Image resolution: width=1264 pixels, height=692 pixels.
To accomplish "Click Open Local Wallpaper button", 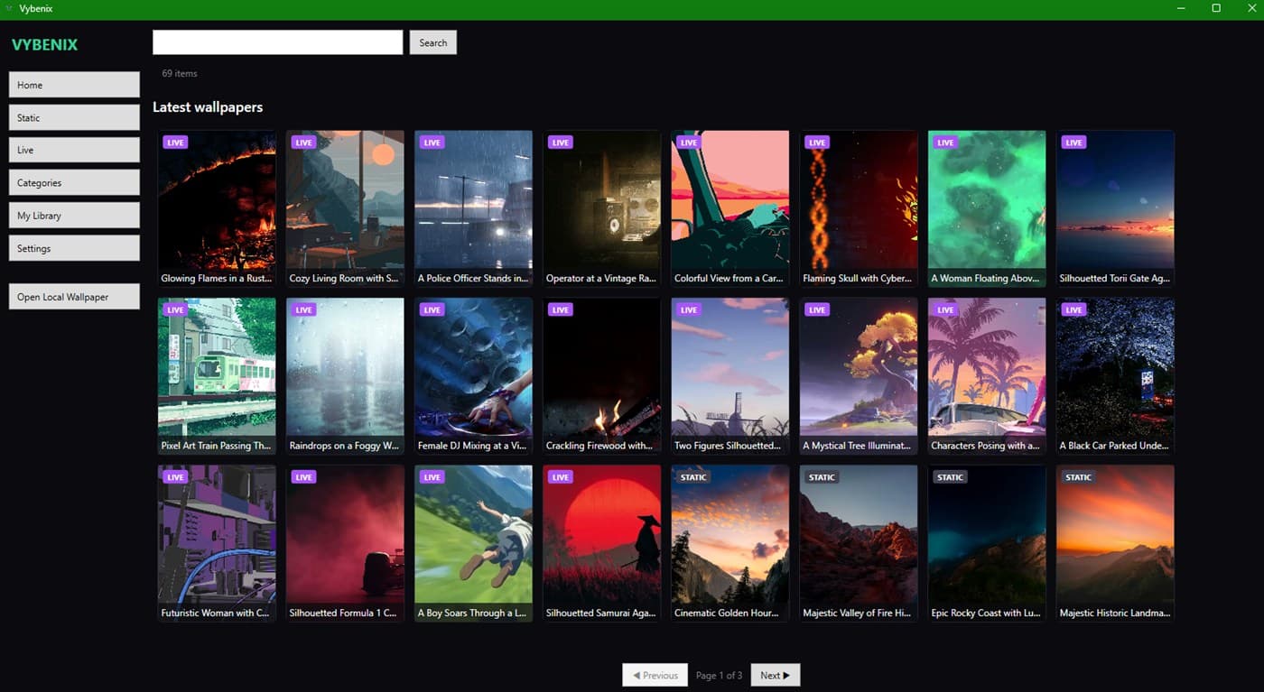I will (x=74, y=297).
